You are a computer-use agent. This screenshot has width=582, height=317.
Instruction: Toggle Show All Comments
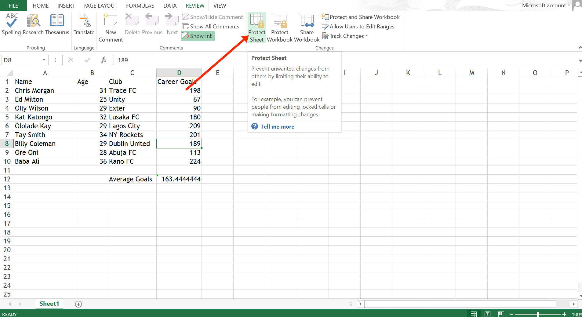(x=211, y=26)
